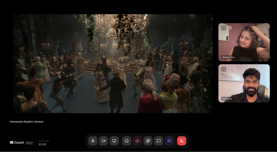Click the 'Hemendra Khatik's Screen' label
Viewport: 277px width, 152px height.
pyautogui.click(x=27, y=122)
